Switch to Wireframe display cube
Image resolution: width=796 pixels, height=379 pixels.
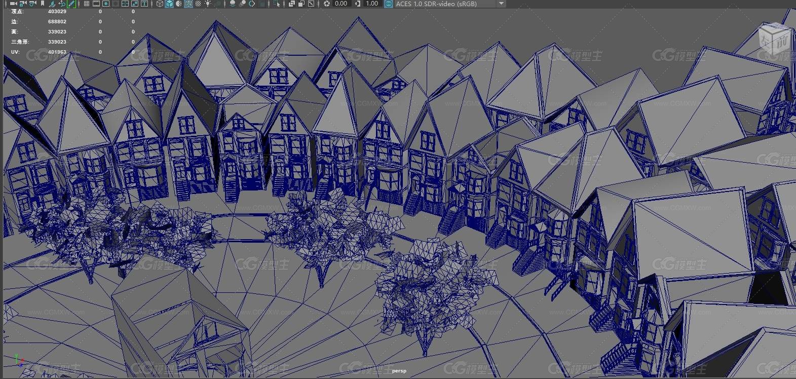tap(160, 4)
